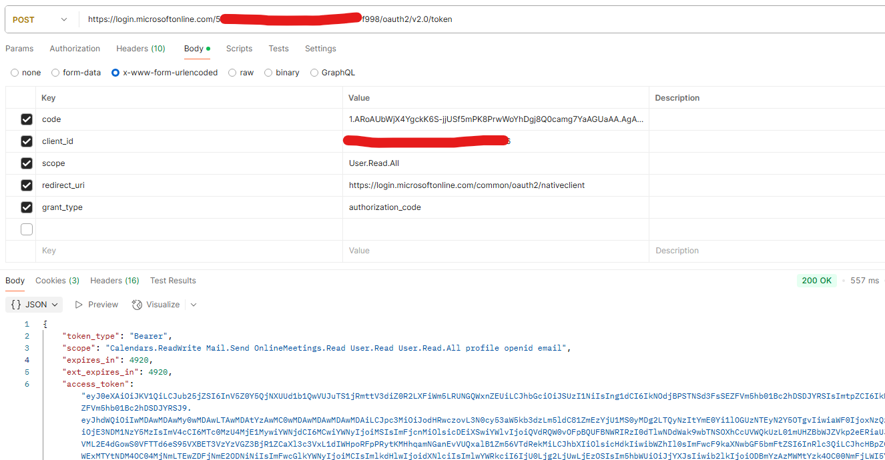This screenshot has height=460, width=885.
Task: Open the response Cookies (3) tab
Action: click(57, 281)
